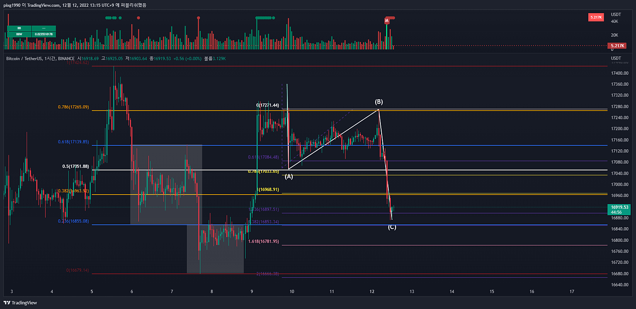636x309 pixels.
Task: Click the (B) wave label
Action: [x=379, y=102]
